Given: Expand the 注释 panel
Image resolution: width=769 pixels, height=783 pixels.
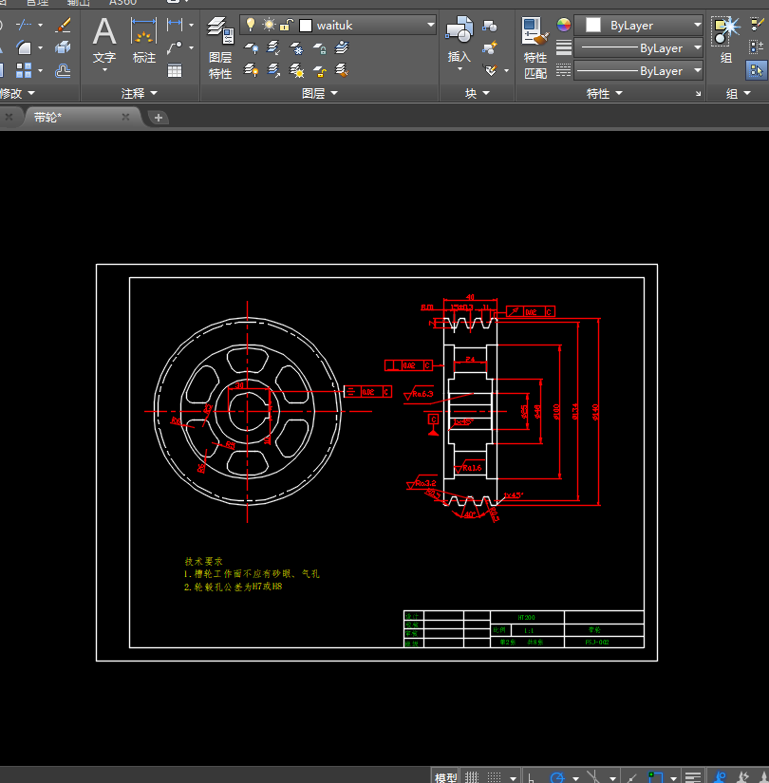Looking at the screenshot, I should 140,93.
